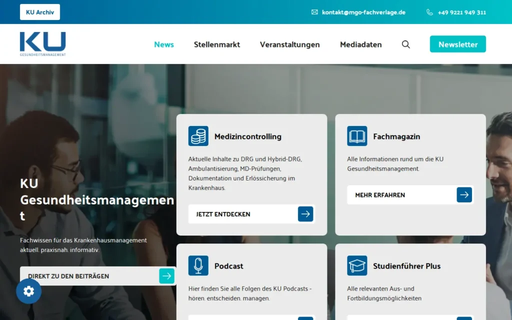Click the Podcast microphone icon
Viewport: 512px width, 320px height.
tap(198, 265)
